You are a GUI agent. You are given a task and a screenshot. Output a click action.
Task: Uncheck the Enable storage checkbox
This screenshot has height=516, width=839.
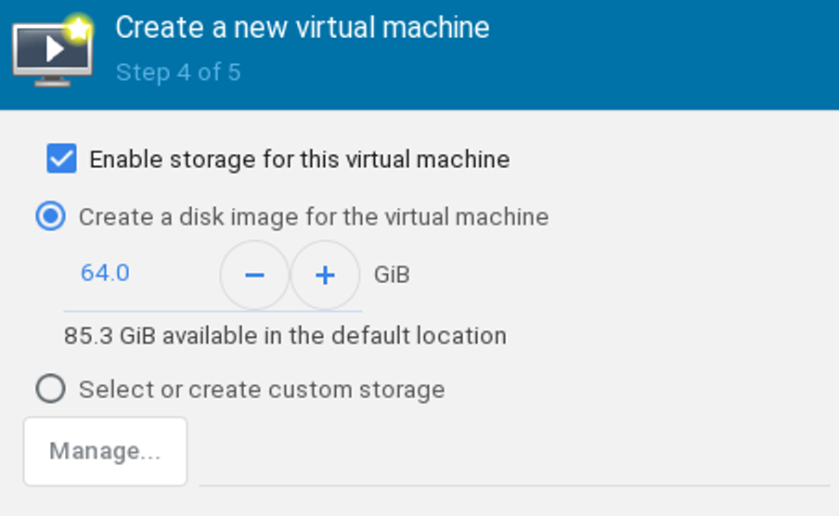pyautogui.click(x=61, y=159)
